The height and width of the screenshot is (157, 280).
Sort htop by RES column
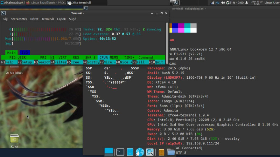[76, 57]
